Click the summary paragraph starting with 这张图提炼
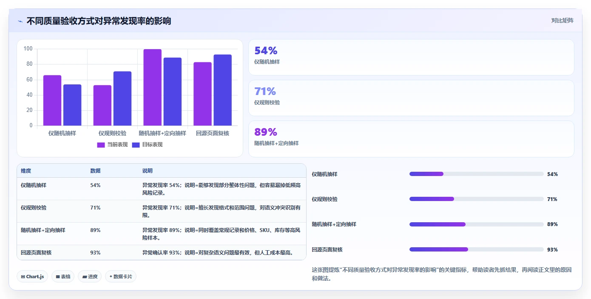 pos(442,274)
